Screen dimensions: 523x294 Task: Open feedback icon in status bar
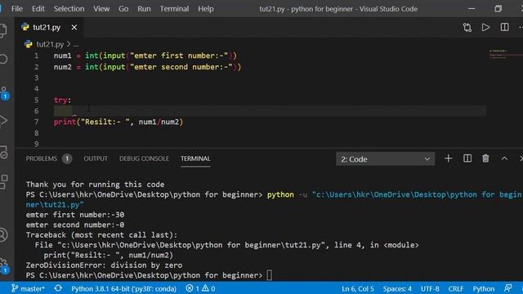[508, 288]
